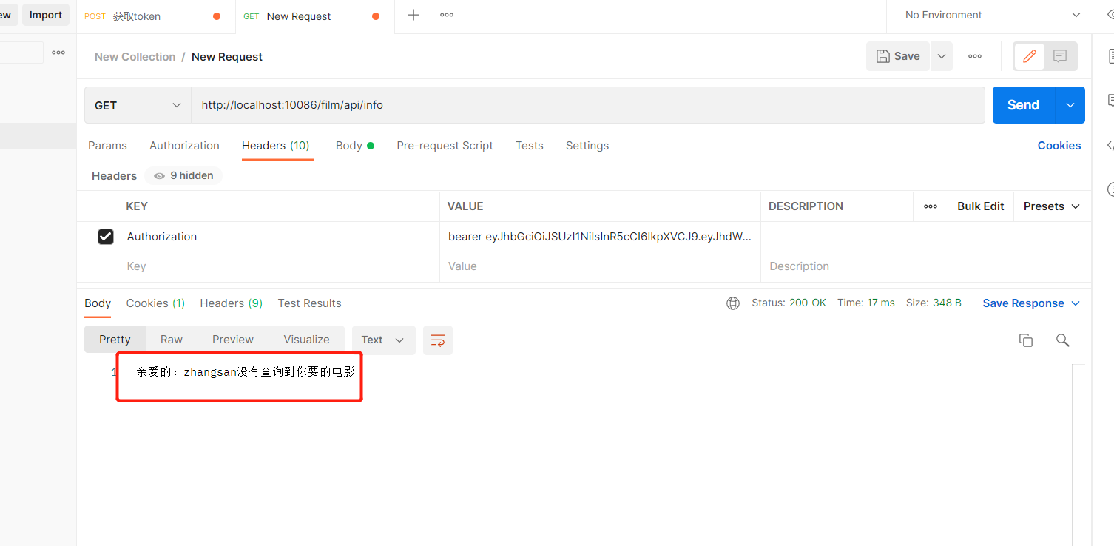This screenshot has height=546, width=1114.
Task: Click New Request breadcrumb title
Action: tap(227, 57)
